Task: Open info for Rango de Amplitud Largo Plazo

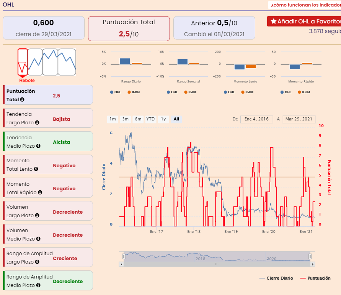Action: [x=37, y=262]
